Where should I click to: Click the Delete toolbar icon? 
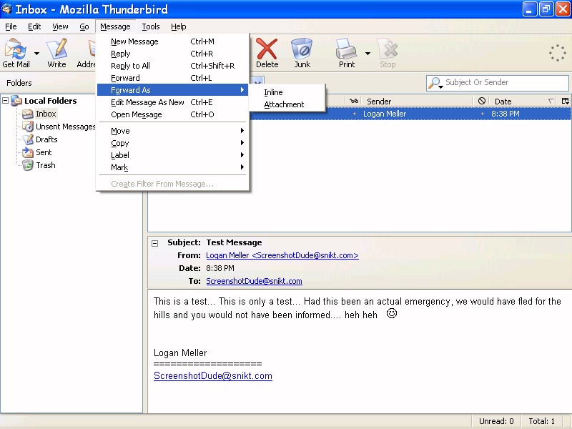coord(267,53)
